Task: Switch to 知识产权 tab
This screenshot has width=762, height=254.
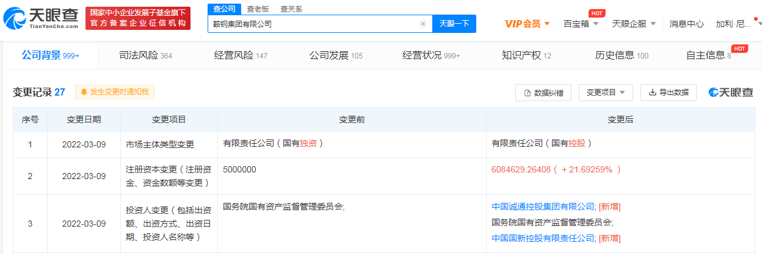Action: (526, 55)
